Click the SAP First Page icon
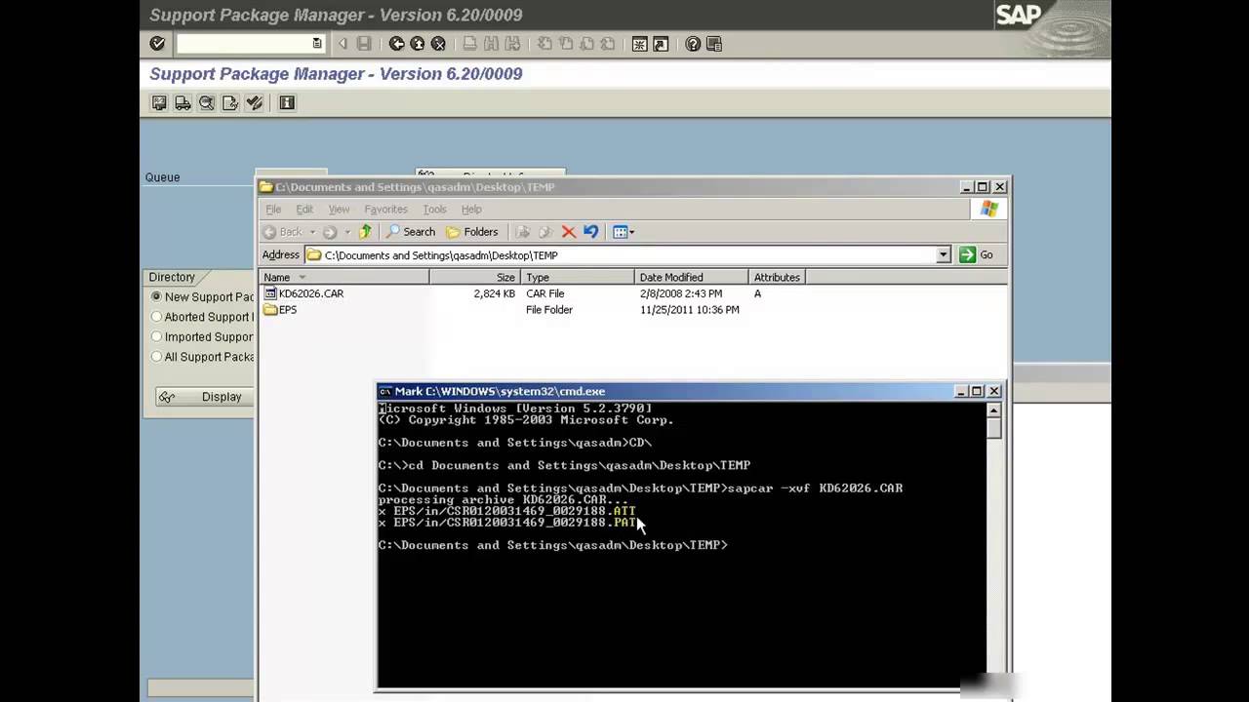This screenshot has height=702, width=1249. 544,44
